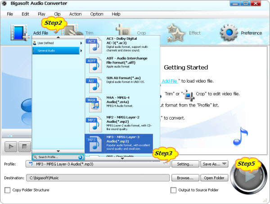Enable Copy Folder Structure checkbox
This screenshot has width=270, height=204.
point(7,190)
